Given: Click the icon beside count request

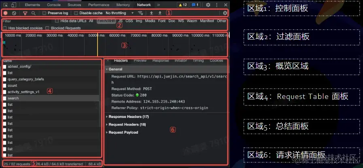Looking at the screenshot, I should click(x=4, y=86).
